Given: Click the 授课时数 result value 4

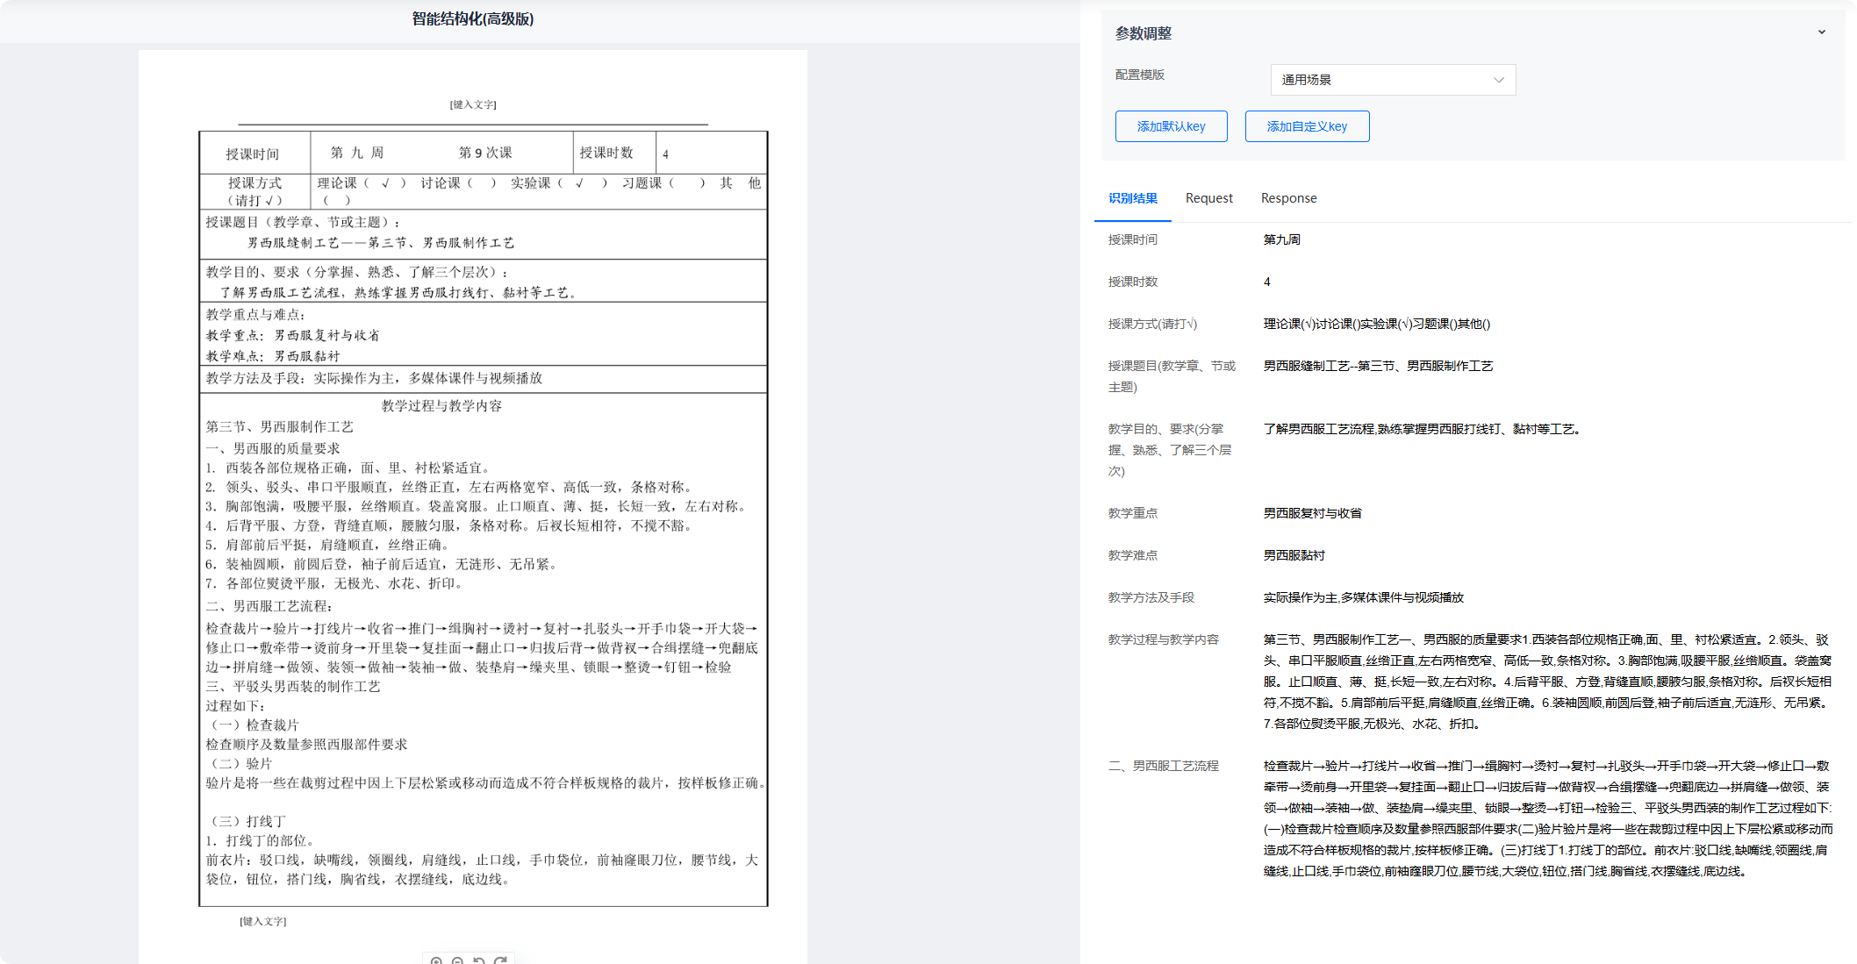Looking at the screenshot, I should coord(1266,282).
